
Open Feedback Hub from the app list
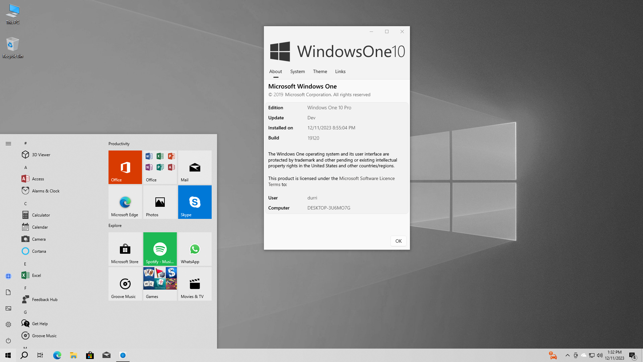[60, 299]
